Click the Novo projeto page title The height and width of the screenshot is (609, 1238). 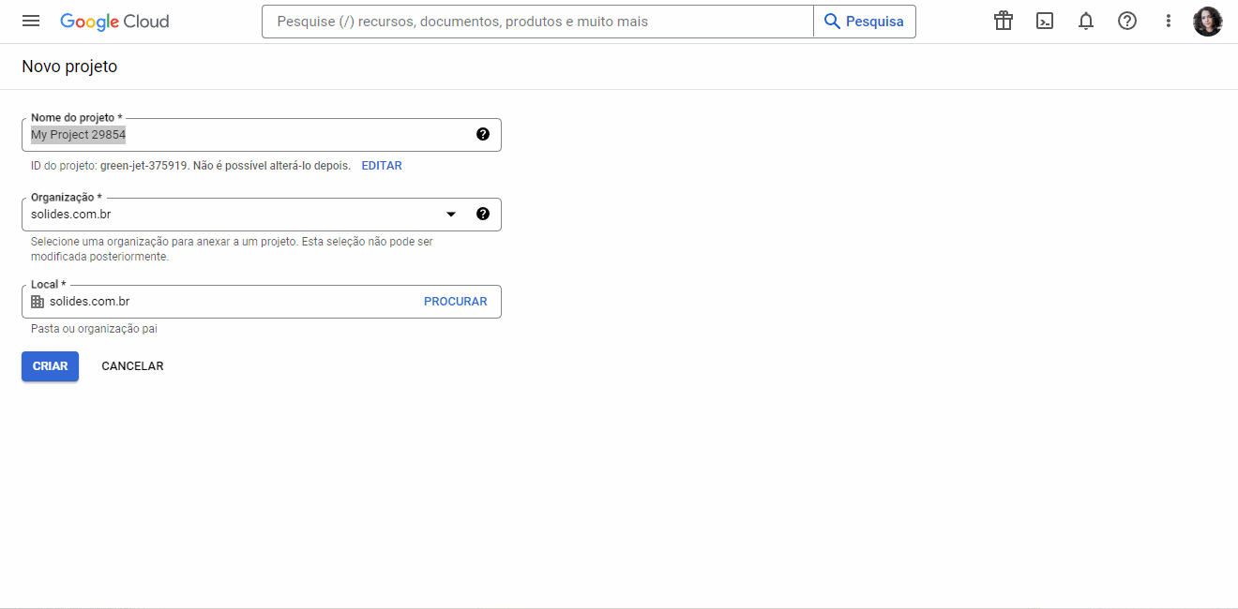[x=69, y=67]
